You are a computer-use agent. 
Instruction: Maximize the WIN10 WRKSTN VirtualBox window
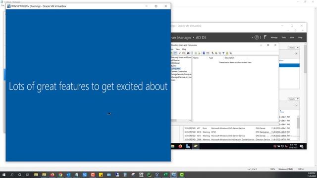(156, 6)
